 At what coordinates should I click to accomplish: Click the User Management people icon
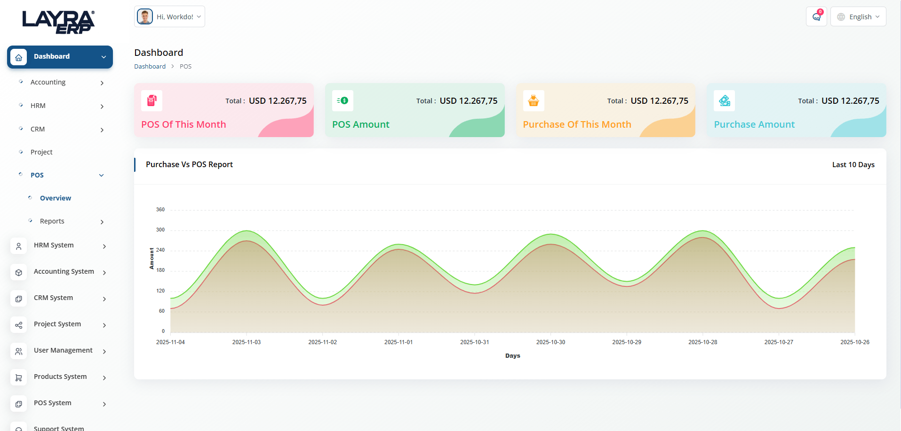pos(19,351)
